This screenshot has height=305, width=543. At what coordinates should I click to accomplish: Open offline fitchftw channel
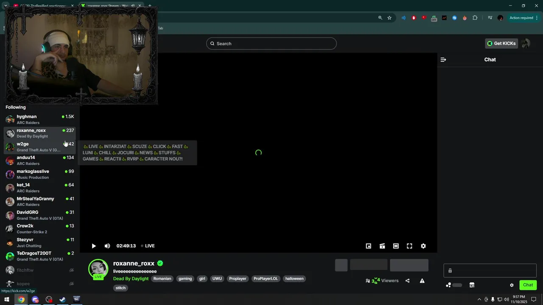click(40, 270)
